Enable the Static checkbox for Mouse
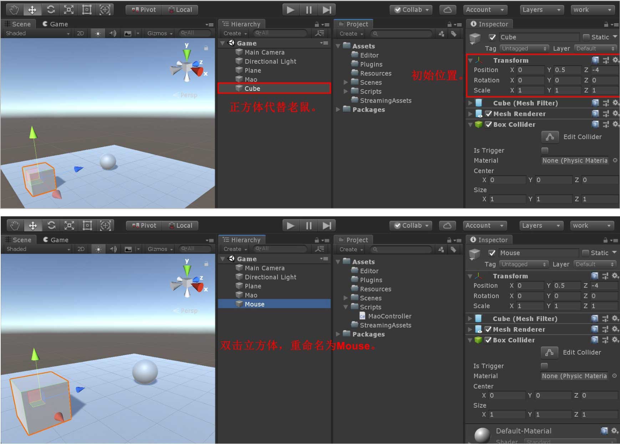620x444 pixels. 585,253
